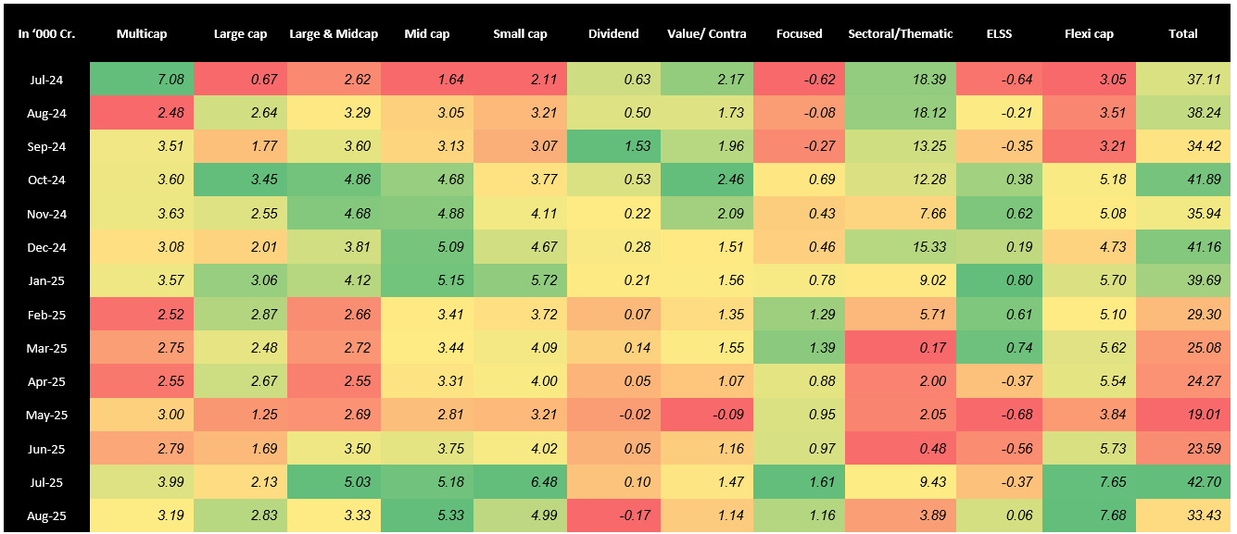Select the Aug-25 row label
The width and height of the screenshot is (1237, 534).
tap(45, 516)
